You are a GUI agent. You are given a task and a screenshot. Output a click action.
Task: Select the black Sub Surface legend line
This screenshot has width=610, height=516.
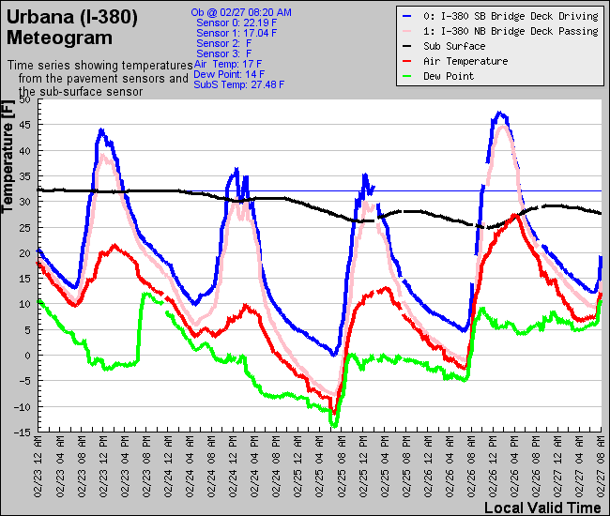408,46
